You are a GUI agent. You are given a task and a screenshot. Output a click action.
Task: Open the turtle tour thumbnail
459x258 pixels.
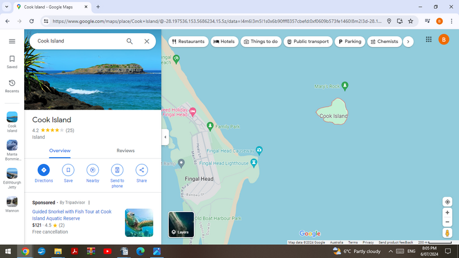pyautogui.click(x=139, y=223)
